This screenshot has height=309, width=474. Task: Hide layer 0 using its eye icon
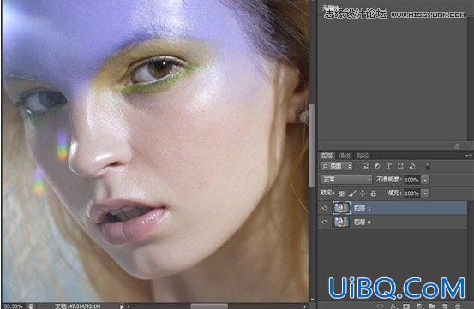click(x=325, y=222)
